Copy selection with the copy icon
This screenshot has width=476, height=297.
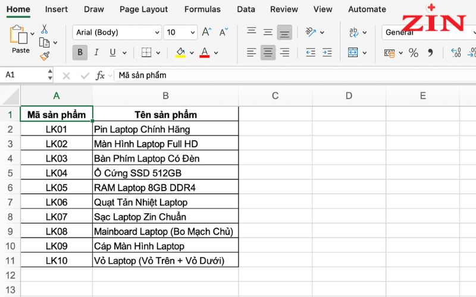tap(44, 42)
